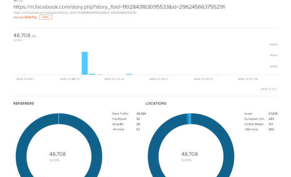This screenshot has width=291, height=177.
Task: Click the 47,878 Israel count
Action: (273, 114)
